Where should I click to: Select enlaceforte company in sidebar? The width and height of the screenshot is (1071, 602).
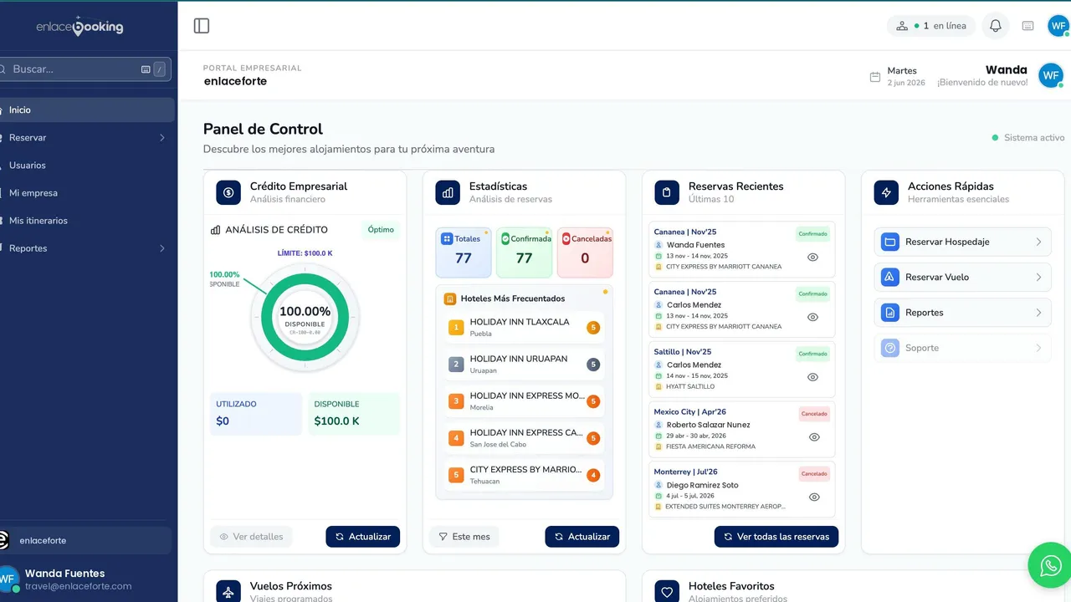coord(85,541)
